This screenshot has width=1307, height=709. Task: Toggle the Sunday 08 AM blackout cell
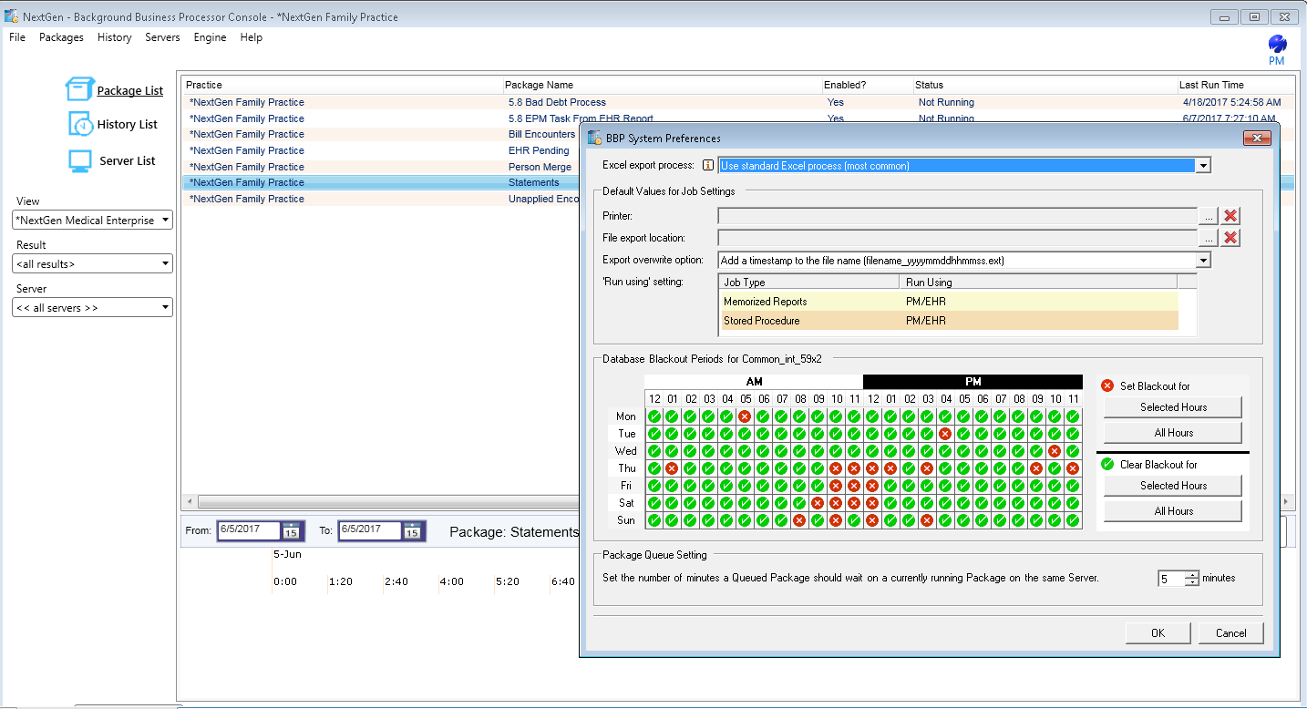point(799,520)
